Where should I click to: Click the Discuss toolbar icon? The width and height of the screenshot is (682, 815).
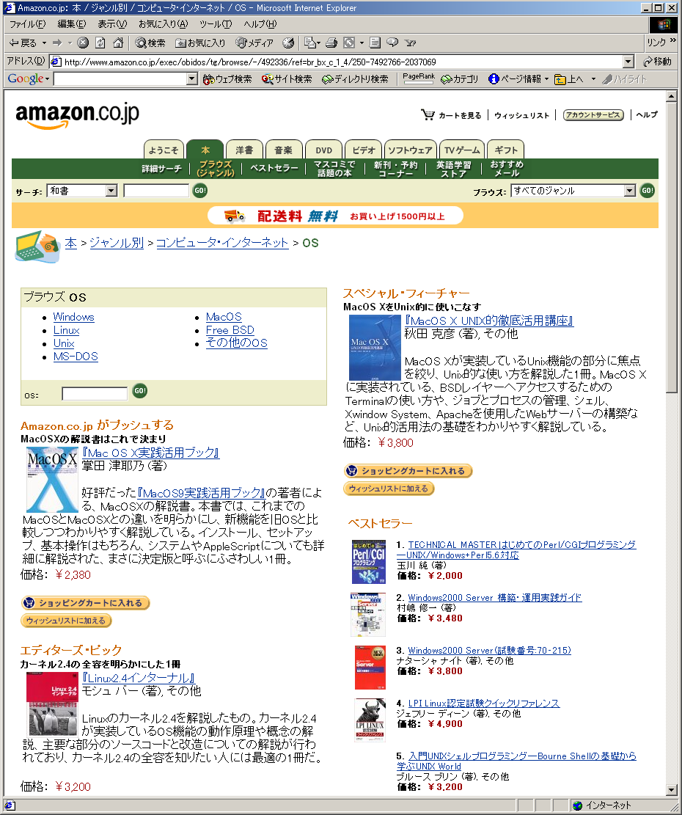tap(375, 43)
